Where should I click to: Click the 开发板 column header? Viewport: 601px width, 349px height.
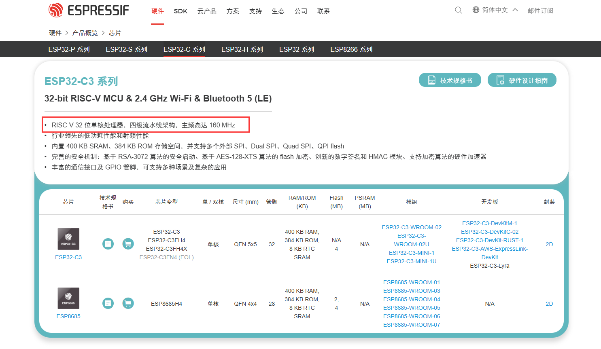[x=490, y=202]
